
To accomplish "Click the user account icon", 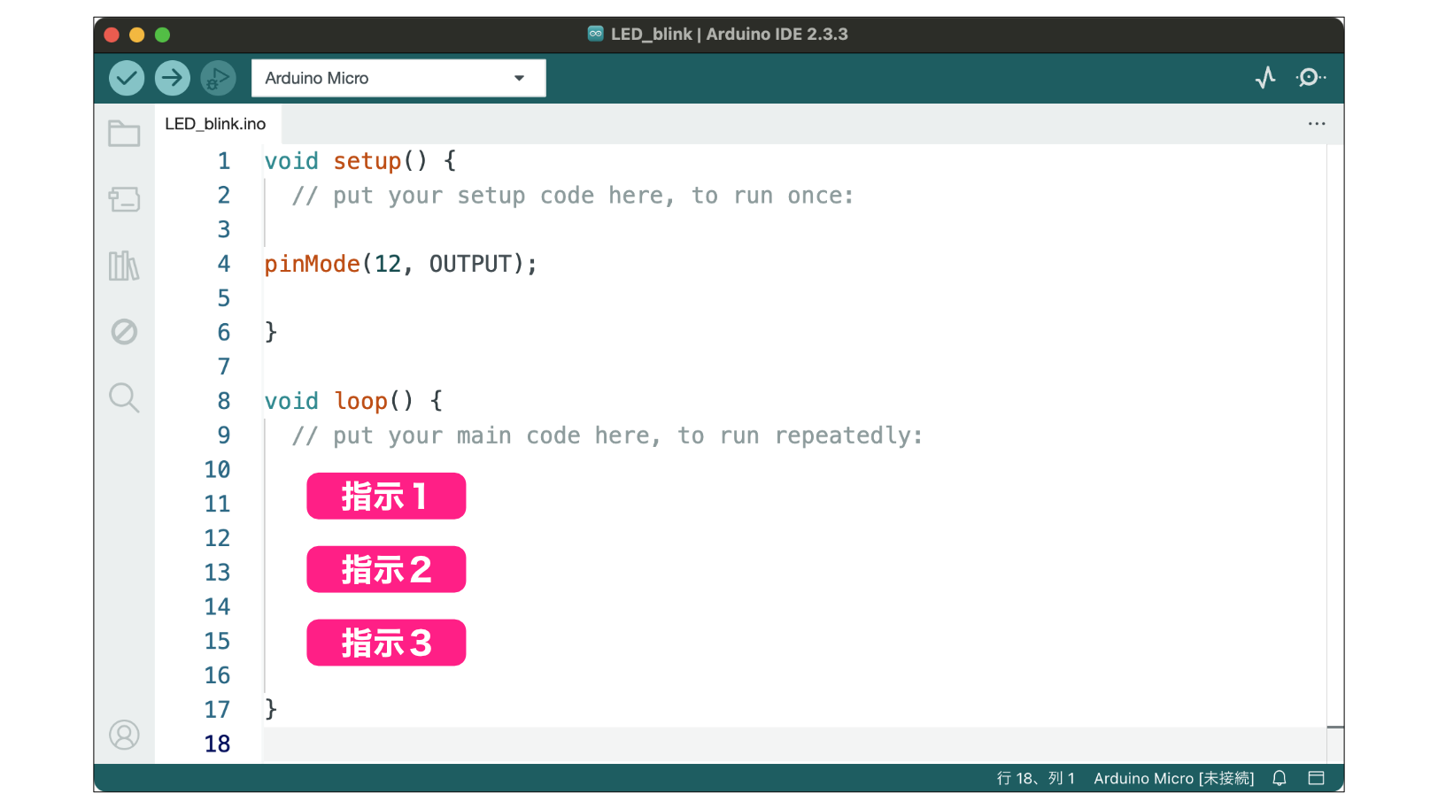I will coord(124,735).
